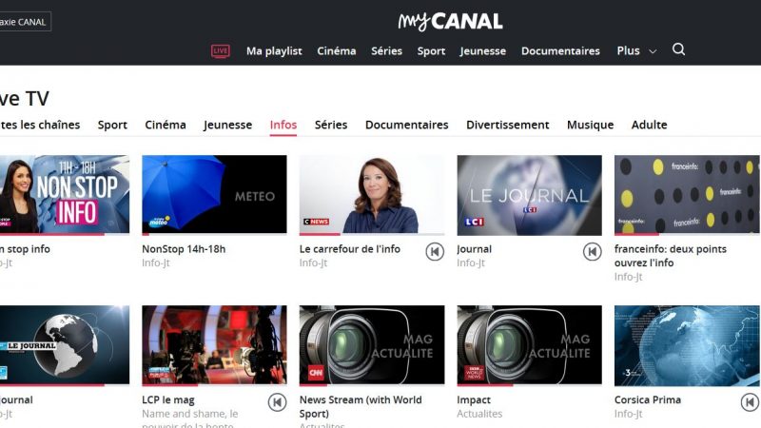Viewport: 761px width, 428px height.
Task: Play the LCI Le Journal thumbnail
Action: (x=530, y=194)
